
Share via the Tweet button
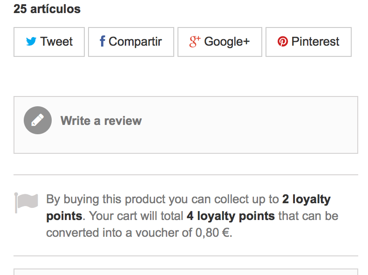(49, 42)
